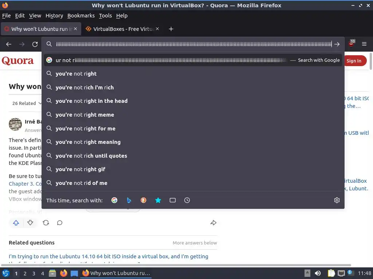The width and height of the screenshot is (373, 279).
Task: Open the Firefox hamburger menu
Action: [x=364, y=44]
